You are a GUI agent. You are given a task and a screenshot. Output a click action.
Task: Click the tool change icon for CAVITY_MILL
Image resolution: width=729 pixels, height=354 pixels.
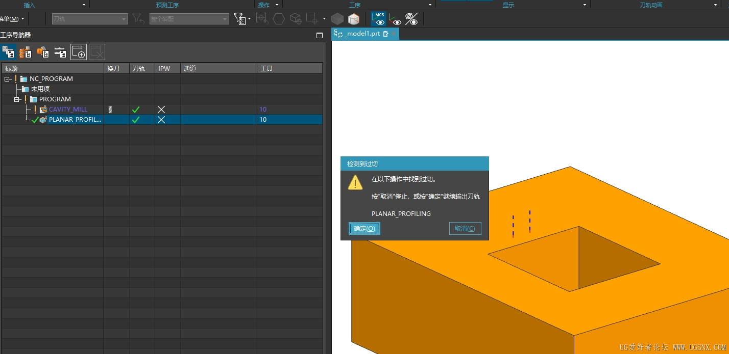click(110, 109)
